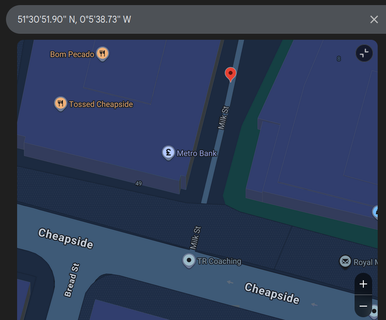Viewport: 386px width, 320px height.
Task: Click the Milk St label beside Metro Bank
Action: [x=224, y=118]
